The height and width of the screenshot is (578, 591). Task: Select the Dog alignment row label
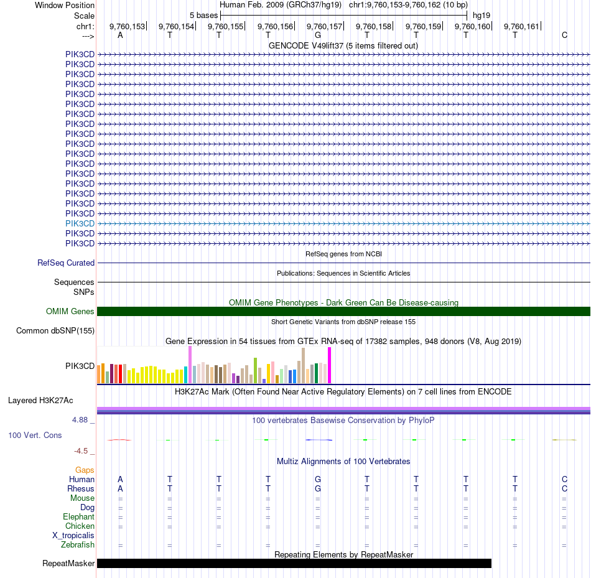88,508
